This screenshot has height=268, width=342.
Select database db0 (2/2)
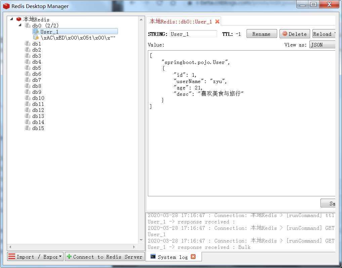[45, 25]
